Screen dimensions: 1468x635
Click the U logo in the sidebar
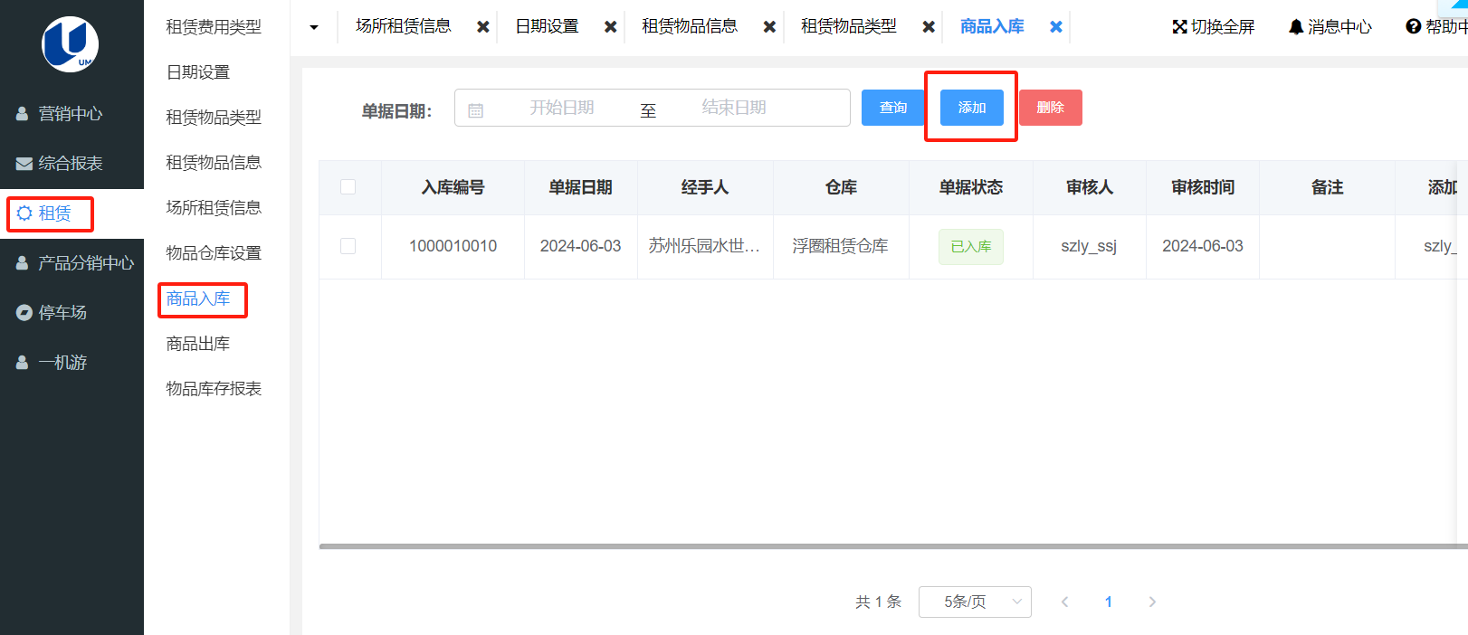click(71, 44)
